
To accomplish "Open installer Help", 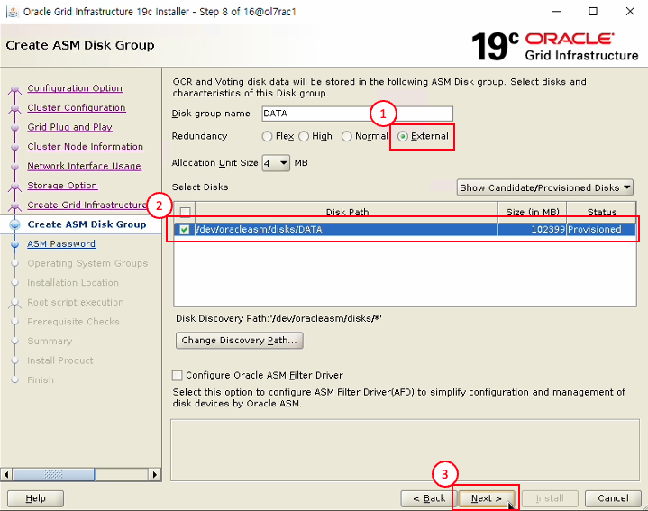I will 35,498.
